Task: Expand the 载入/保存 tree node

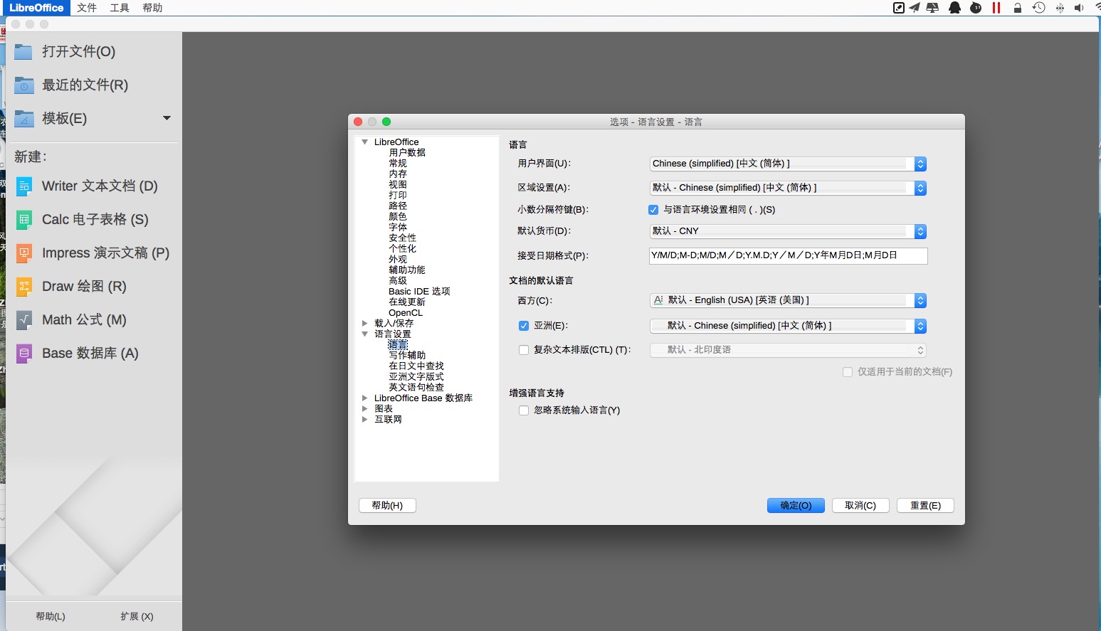Action: click(x=365, y=324)
